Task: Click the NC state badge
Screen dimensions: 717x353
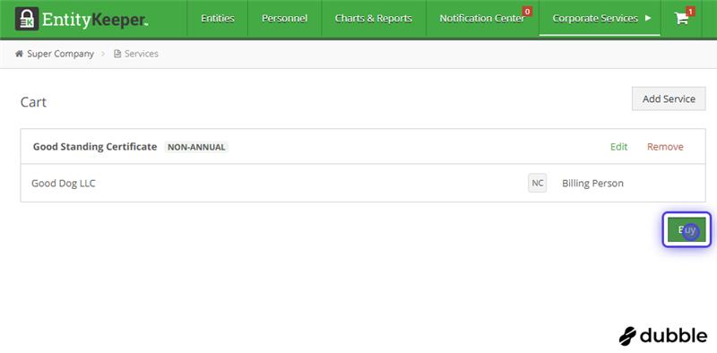Action: pyautogui.click(x=537, y=183)
